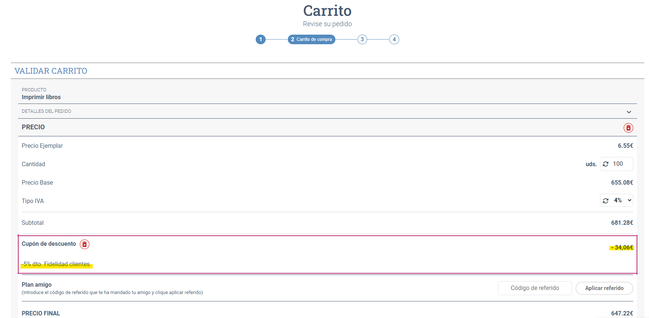Go to step 1 of the checkout
Screen dimensions: 649x318
260,39
